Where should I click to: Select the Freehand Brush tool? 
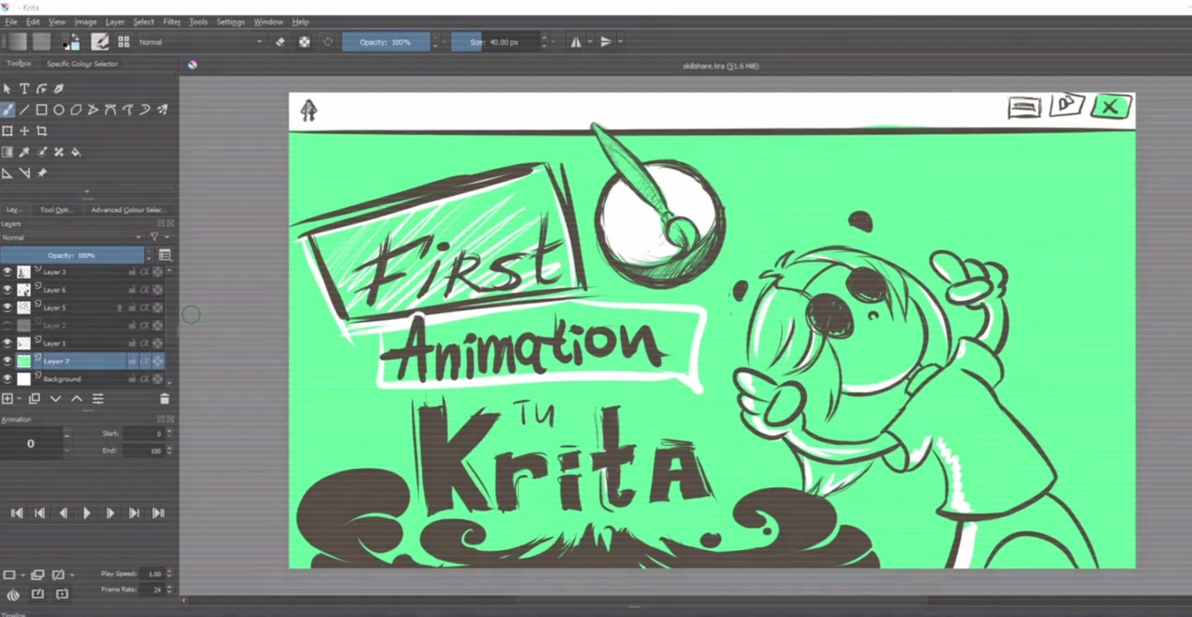(7, 108)
